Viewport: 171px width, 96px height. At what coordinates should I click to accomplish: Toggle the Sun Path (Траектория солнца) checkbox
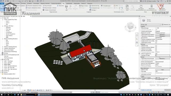click(x=156, y=43)
